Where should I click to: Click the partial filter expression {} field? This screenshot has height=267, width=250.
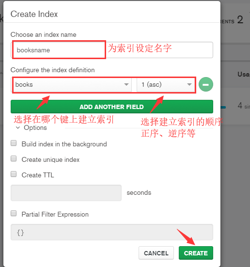tap(112, 232)
